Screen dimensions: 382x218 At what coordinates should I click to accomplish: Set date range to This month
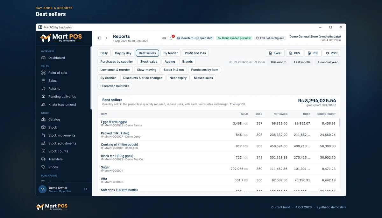tap(278, 62)
